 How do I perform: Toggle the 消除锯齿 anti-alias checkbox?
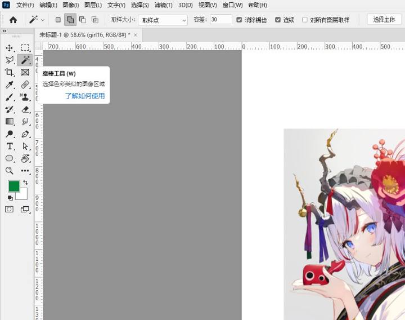click(x=239, y=20)
